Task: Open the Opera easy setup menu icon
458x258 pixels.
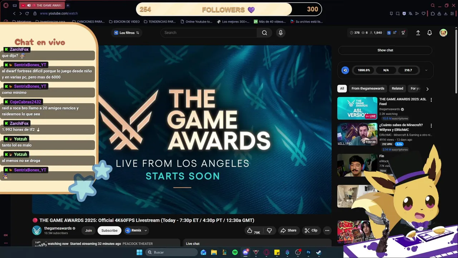Action: pos(452,14)
